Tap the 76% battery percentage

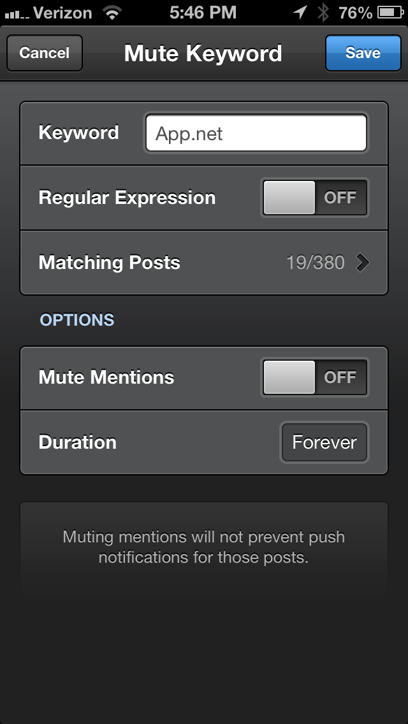(x=355, y=13)
